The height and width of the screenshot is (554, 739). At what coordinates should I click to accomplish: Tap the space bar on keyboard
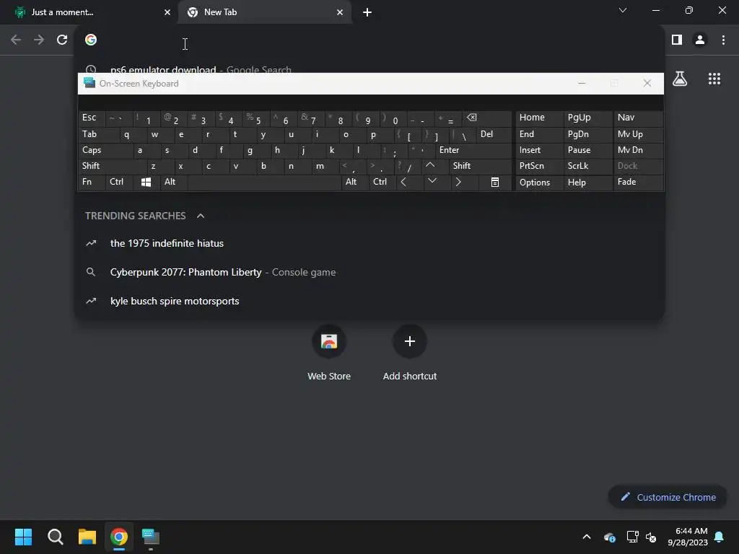tap(264, 183)
